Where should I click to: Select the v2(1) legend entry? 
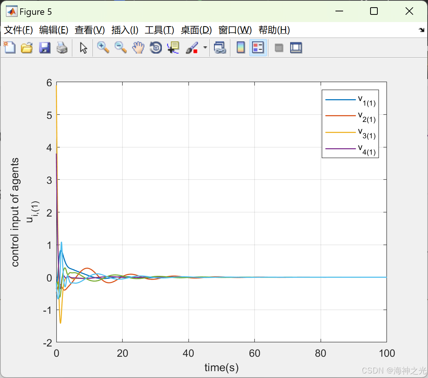click(x=350, y=116)
